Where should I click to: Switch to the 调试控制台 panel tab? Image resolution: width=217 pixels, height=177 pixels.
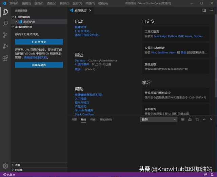click(106, 119)
